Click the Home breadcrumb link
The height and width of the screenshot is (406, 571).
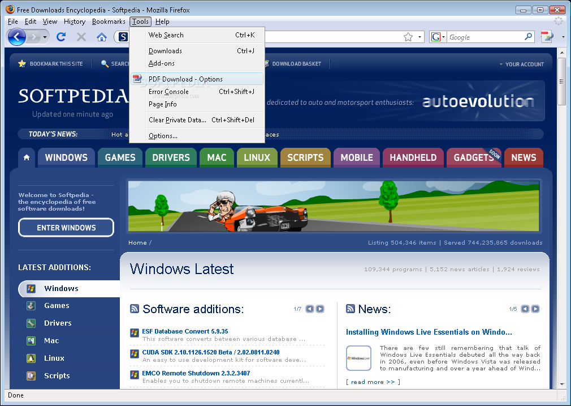137,242
